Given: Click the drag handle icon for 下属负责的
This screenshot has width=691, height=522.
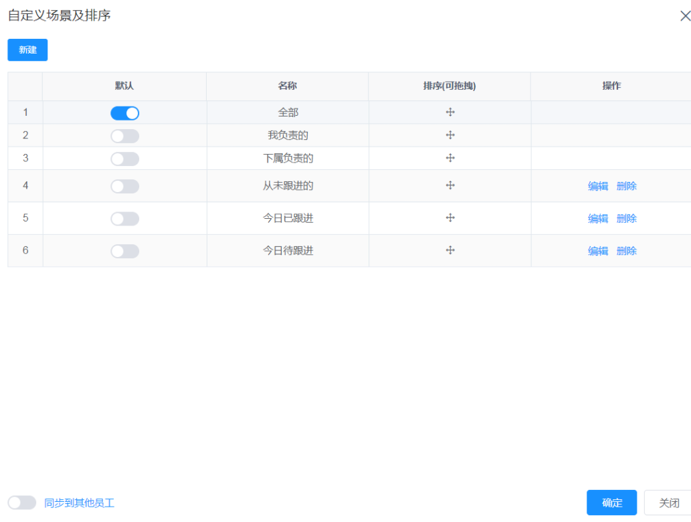Looking at the screenshot, I should pyautogui.click(x=450, y=159).
